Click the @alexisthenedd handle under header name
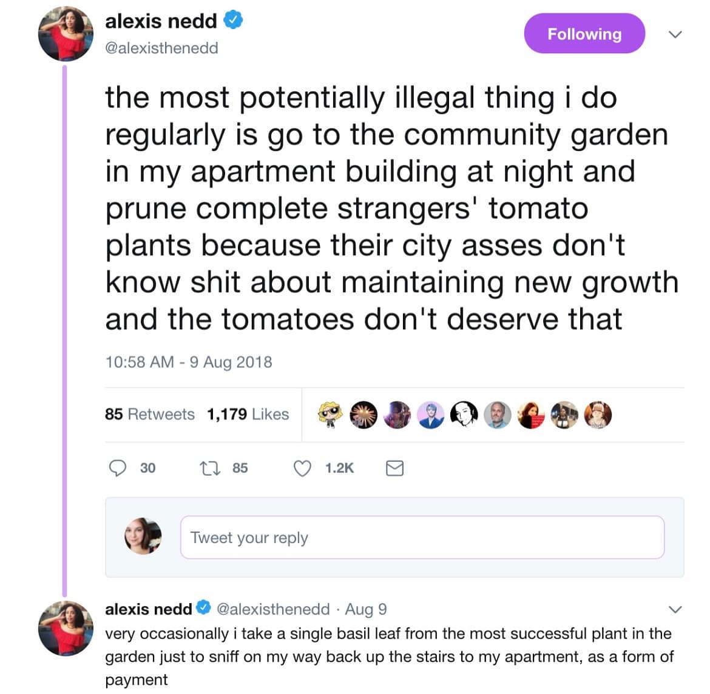Viewport: 710px width, 694px height. point(161,48)
